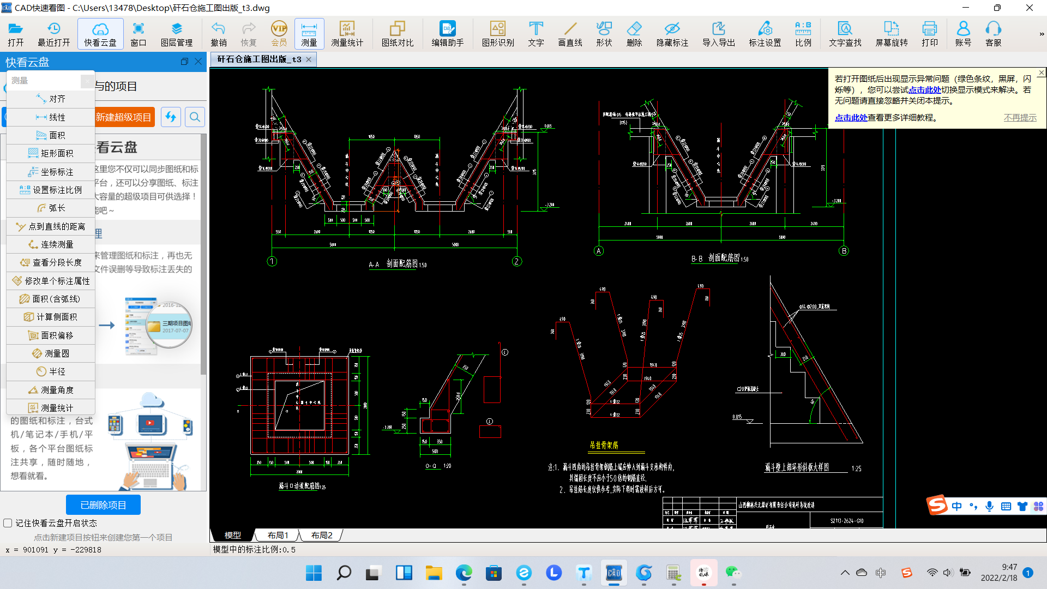Select 弧长 arc length
The image size is (1047, 589).
pyautogui.click(x=51, y=208)
